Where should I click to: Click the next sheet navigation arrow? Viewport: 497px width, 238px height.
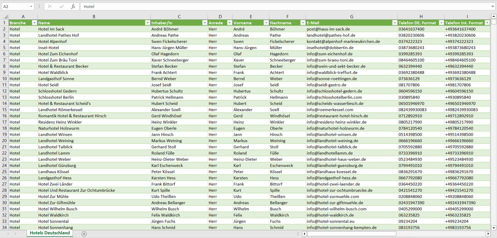point(15,234)
